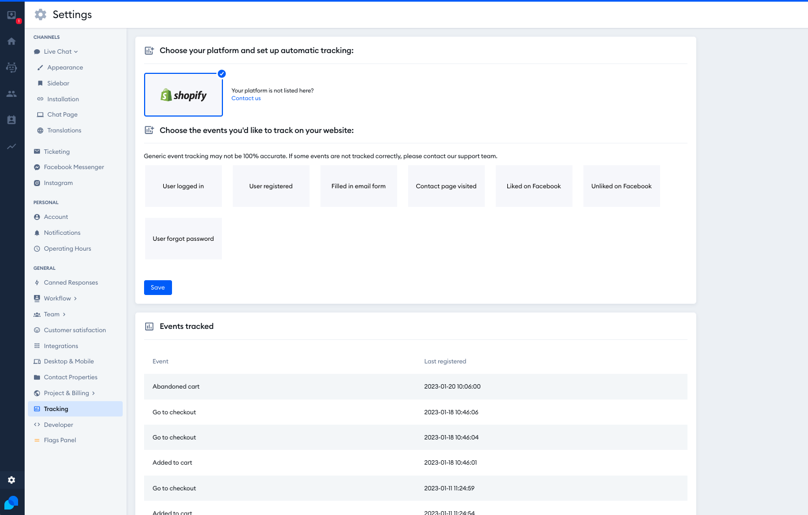Open the Sidebar settings page
Viewport: 808px width, 515px height.
pos(58,84)
